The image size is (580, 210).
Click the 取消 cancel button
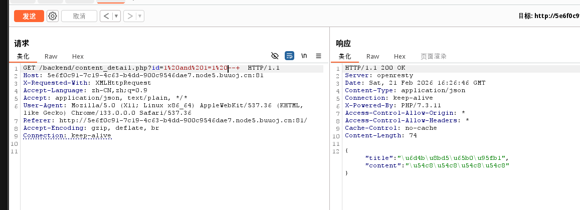point(79,16)
